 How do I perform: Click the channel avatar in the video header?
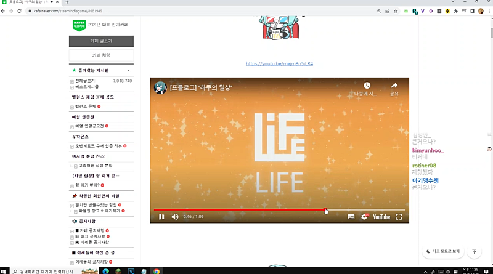coord(160,87)
